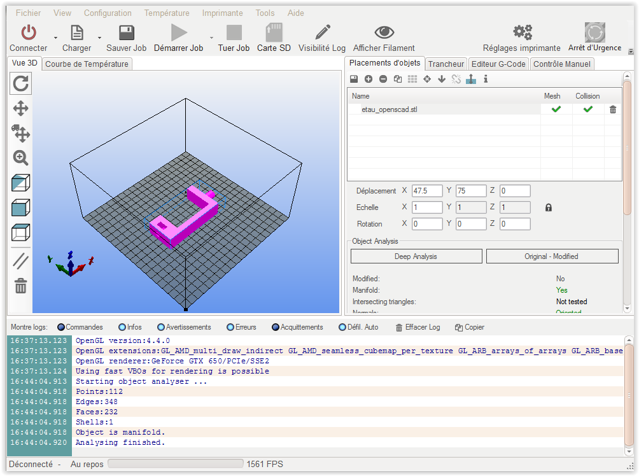Remove object with the minus icon
This screenshot has width=639, height=476.
click(383, 79)
